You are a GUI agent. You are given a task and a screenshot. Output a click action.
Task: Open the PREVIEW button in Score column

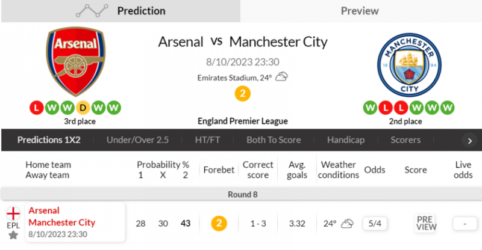point(426,224)
